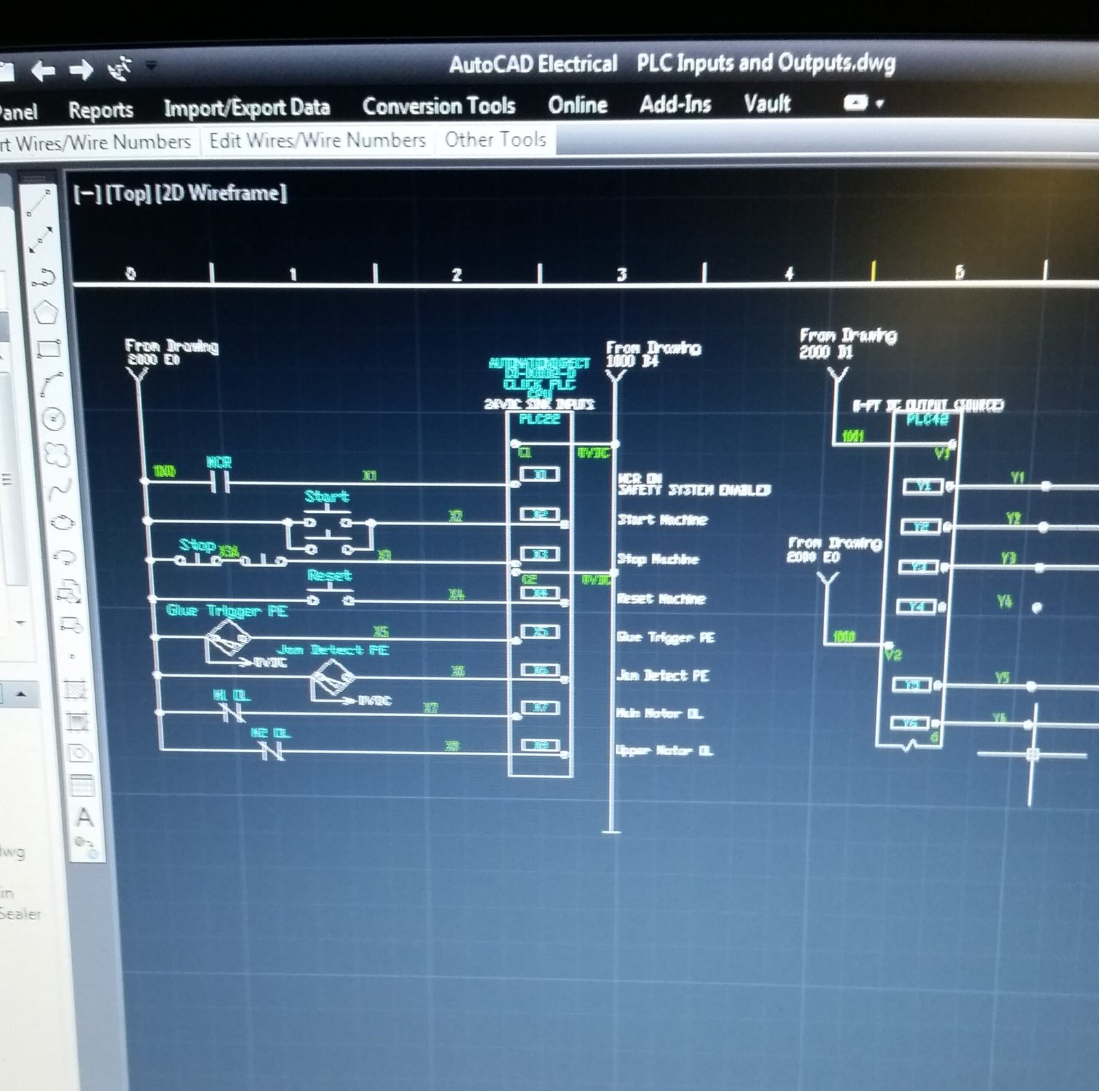Click the [2D Wireframe] visual style control
Viewport: 1099px width, 1091px height.
coord(221,193)
